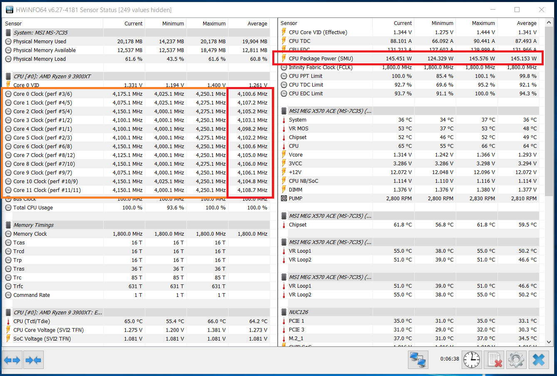This screenshot has width=557, height=376.
Task: Select the Tras memory timing row
Action: coord(136,269)
